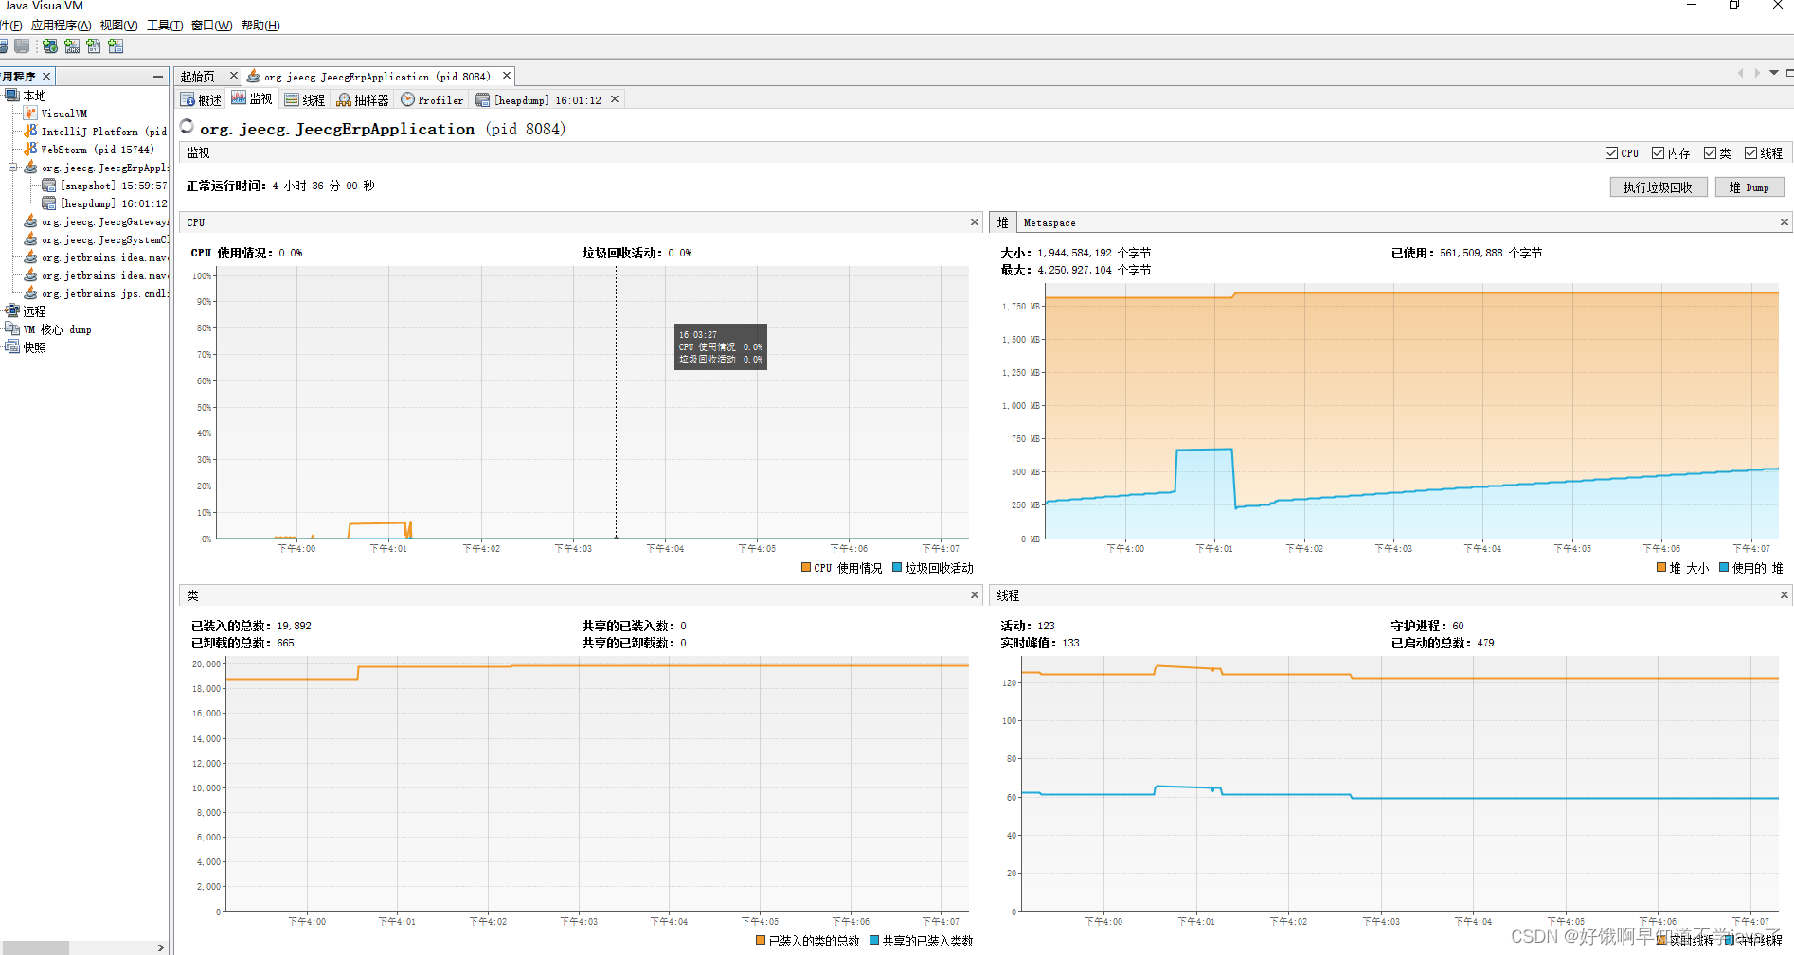Open the 工具(T) menu
The image size is (1794, 955).
[165, 26]
